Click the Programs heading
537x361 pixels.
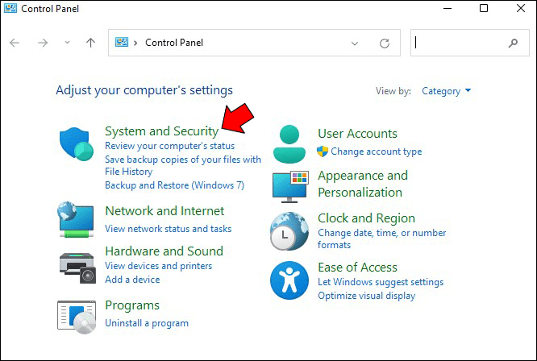[132, 305]
